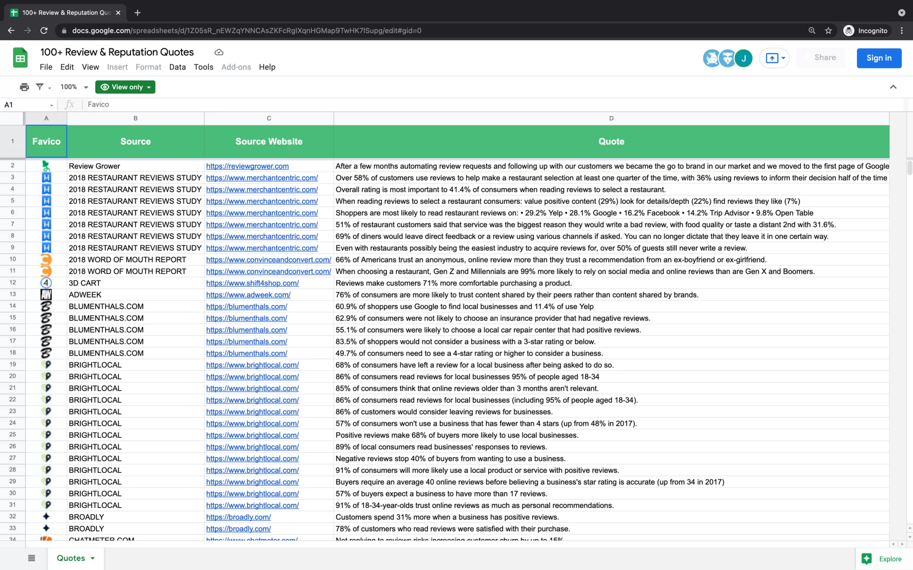Click the 3D CART source cell

click(136, 283)
